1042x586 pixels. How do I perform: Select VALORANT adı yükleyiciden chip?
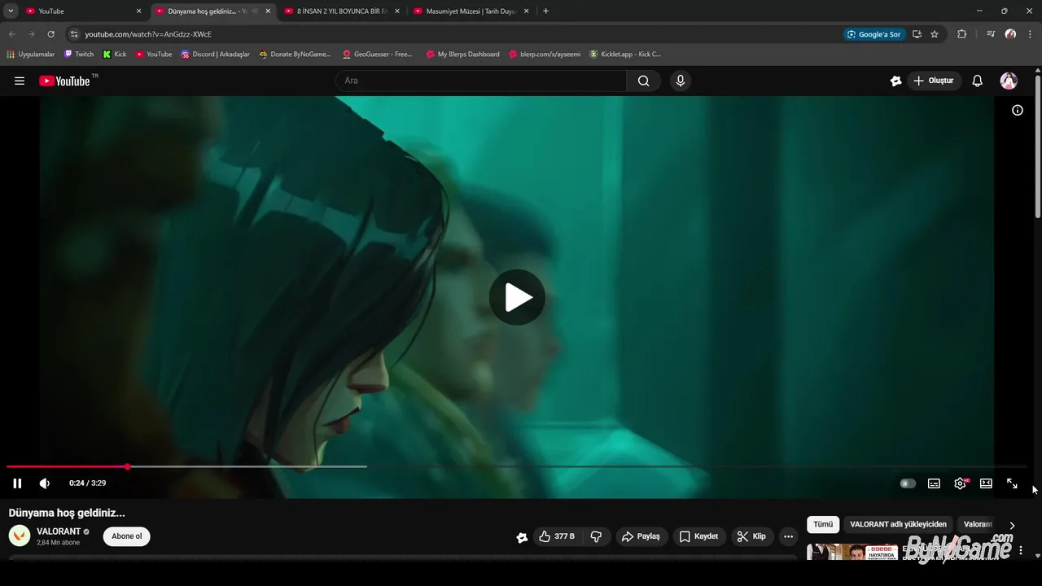tap(899, 524)
